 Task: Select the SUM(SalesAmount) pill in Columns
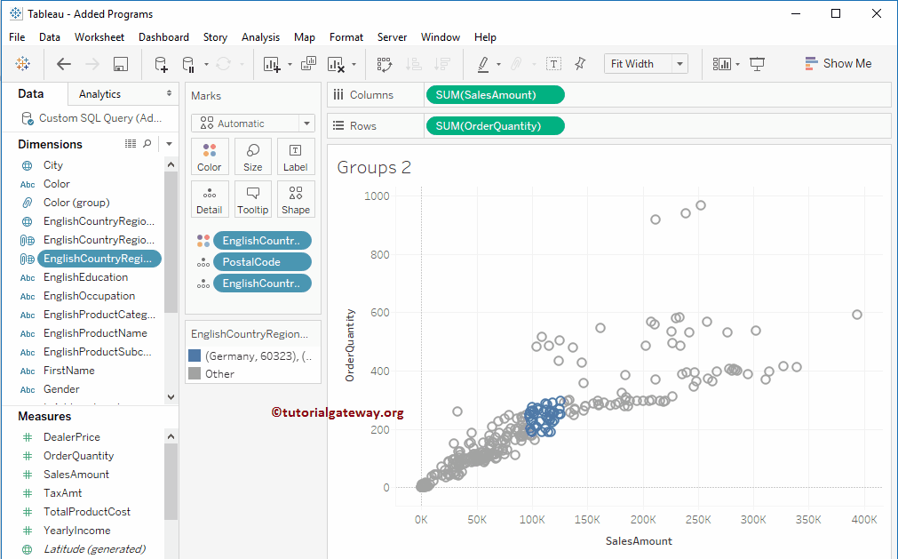494,95
